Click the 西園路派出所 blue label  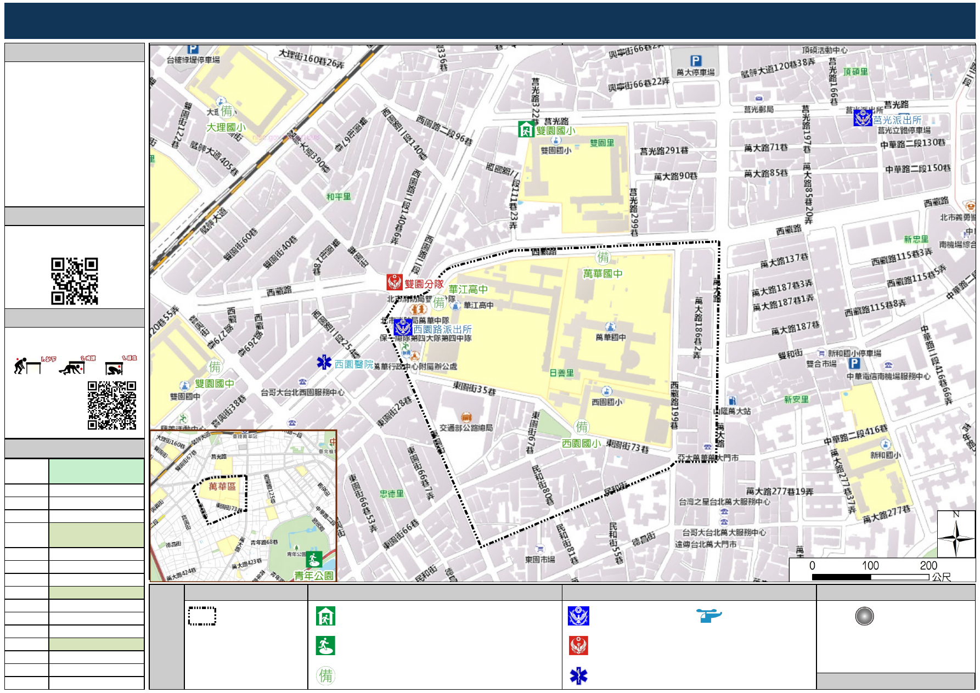click(x=442, y=329)
